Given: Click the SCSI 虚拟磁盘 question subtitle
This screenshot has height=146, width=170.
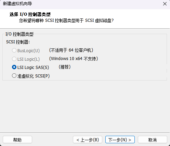Looking at the screenshot, I should pyautogui.click(x=66, y=20).
